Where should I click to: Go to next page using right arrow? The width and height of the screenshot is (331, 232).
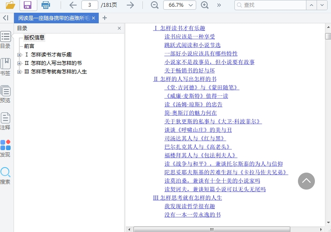(x=130, y=5)
